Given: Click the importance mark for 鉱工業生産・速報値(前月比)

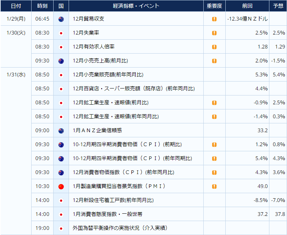Looking at the screenshot, I should click(214, 103).
